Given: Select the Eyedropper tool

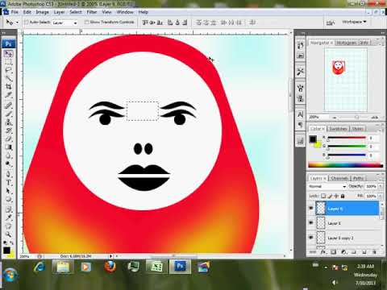Looking at the screenshot, I should point(9,217).
